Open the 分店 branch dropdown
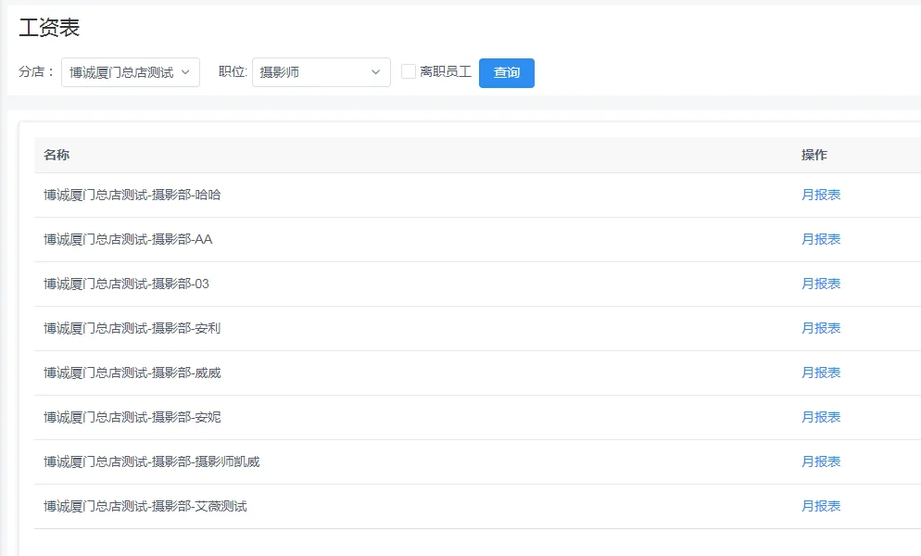 pyautogui.click(x=131, y=72)
